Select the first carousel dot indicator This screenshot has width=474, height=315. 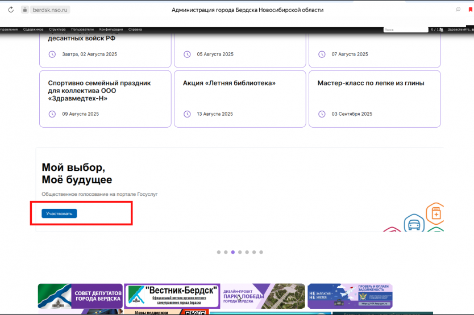[x=219, y=252]
